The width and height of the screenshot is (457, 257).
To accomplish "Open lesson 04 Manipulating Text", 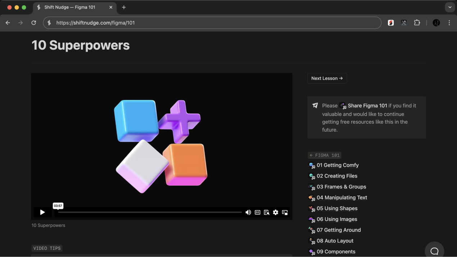I will click(342, 198).
